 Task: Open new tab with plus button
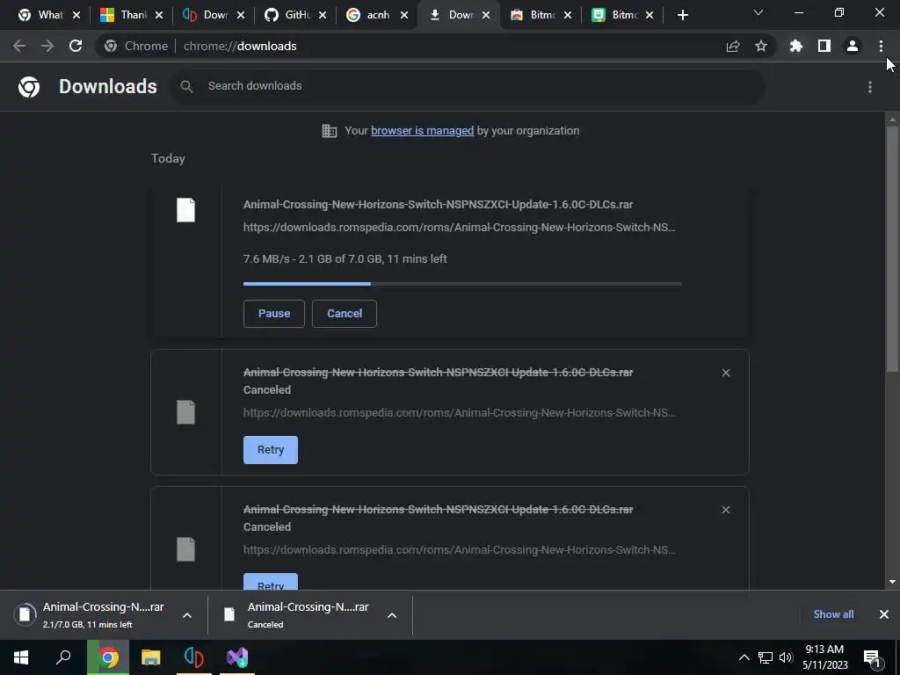[x=682, y=15]
